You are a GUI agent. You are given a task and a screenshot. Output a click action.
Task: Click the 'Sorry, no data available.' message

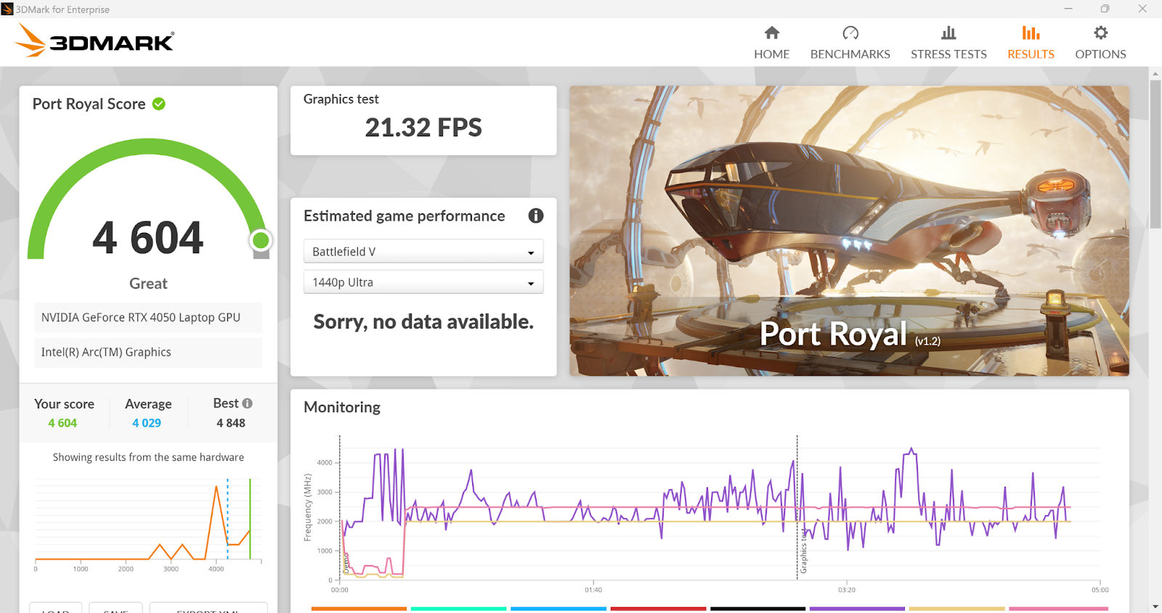[423, 321]
